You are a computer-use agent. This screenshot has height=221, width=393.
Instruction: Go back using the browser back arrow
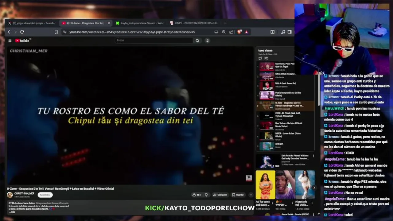(9, 32)
